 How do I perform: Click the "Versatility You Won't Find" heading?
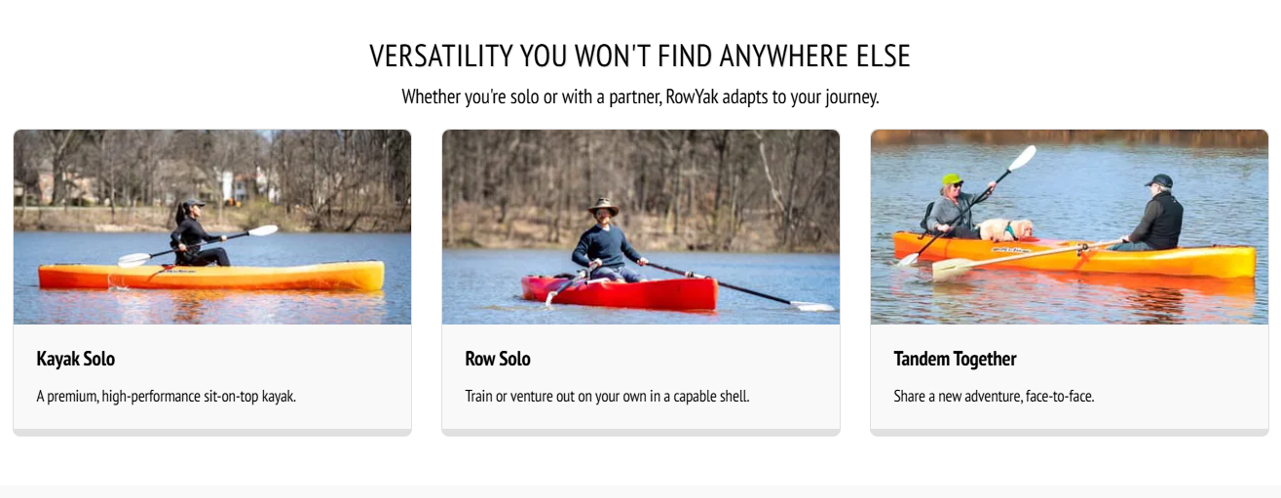point(640,57)
